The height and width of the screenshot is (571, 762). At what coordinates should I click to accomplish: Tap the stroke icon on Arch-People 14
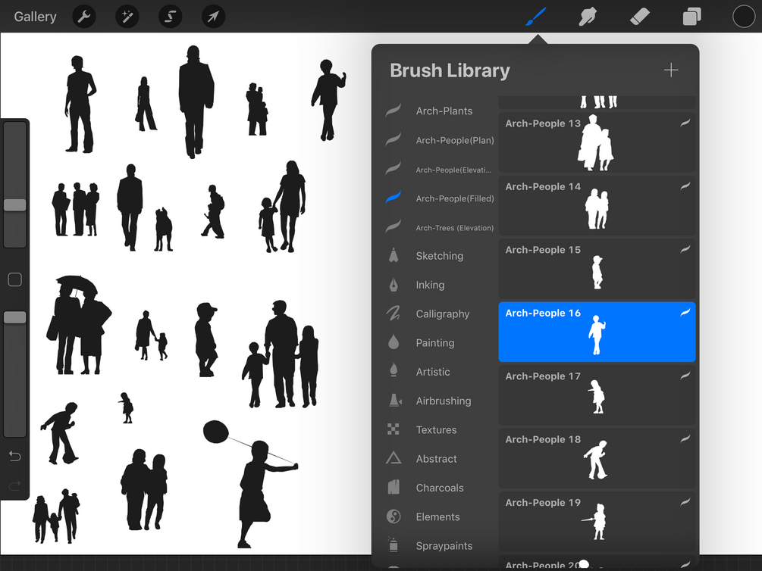685,186
